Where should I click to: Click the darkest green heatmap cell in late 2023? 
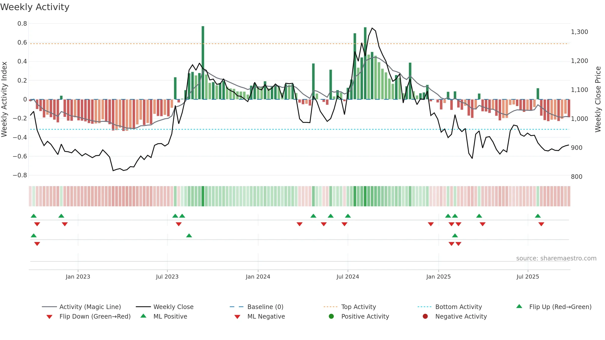tap(203, 196)
